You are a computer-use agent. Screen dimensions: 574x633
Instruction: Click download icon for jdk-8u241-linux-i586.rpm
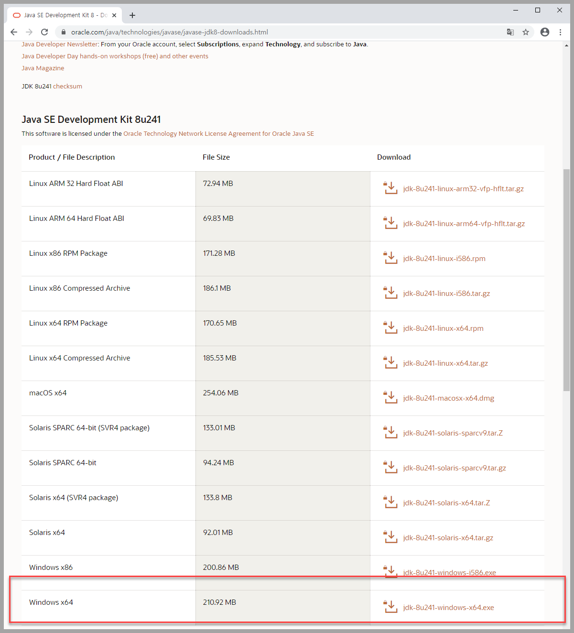390,258
